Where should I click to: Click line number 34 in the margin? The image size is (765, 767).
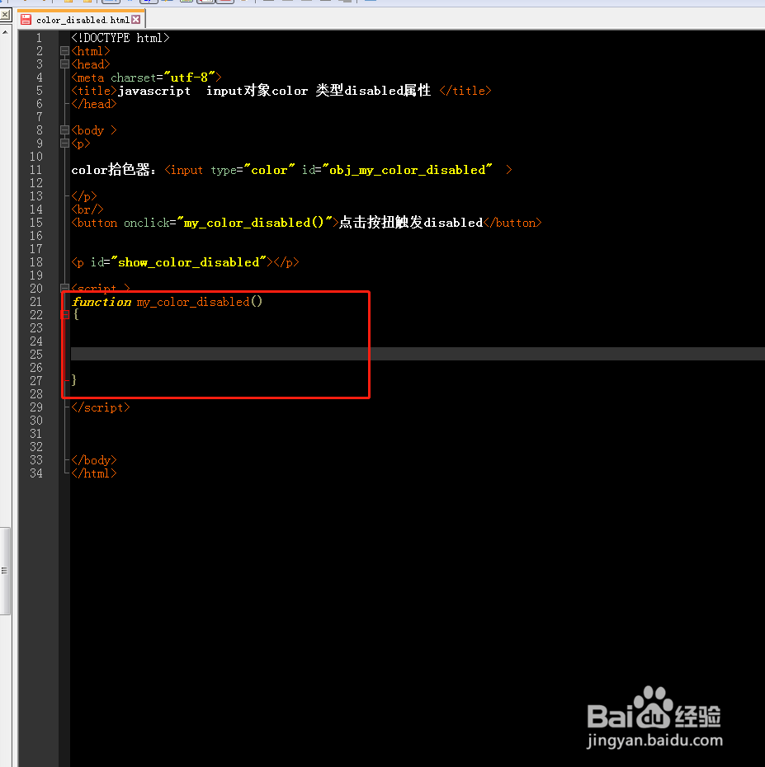36,473
